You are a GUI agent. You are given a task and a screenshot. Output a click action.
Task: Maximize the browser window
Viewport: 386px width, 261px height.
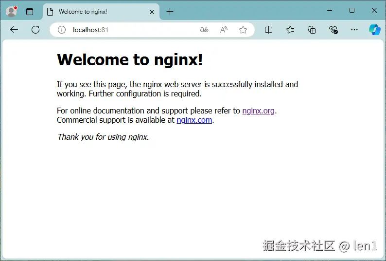tap(352, 10)
